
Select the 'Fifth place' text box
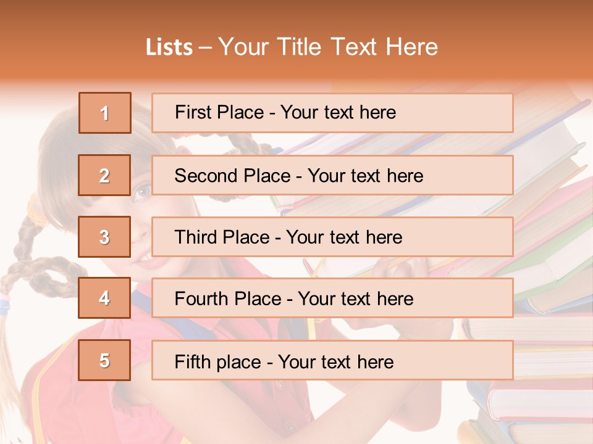(x=332, y=360)
